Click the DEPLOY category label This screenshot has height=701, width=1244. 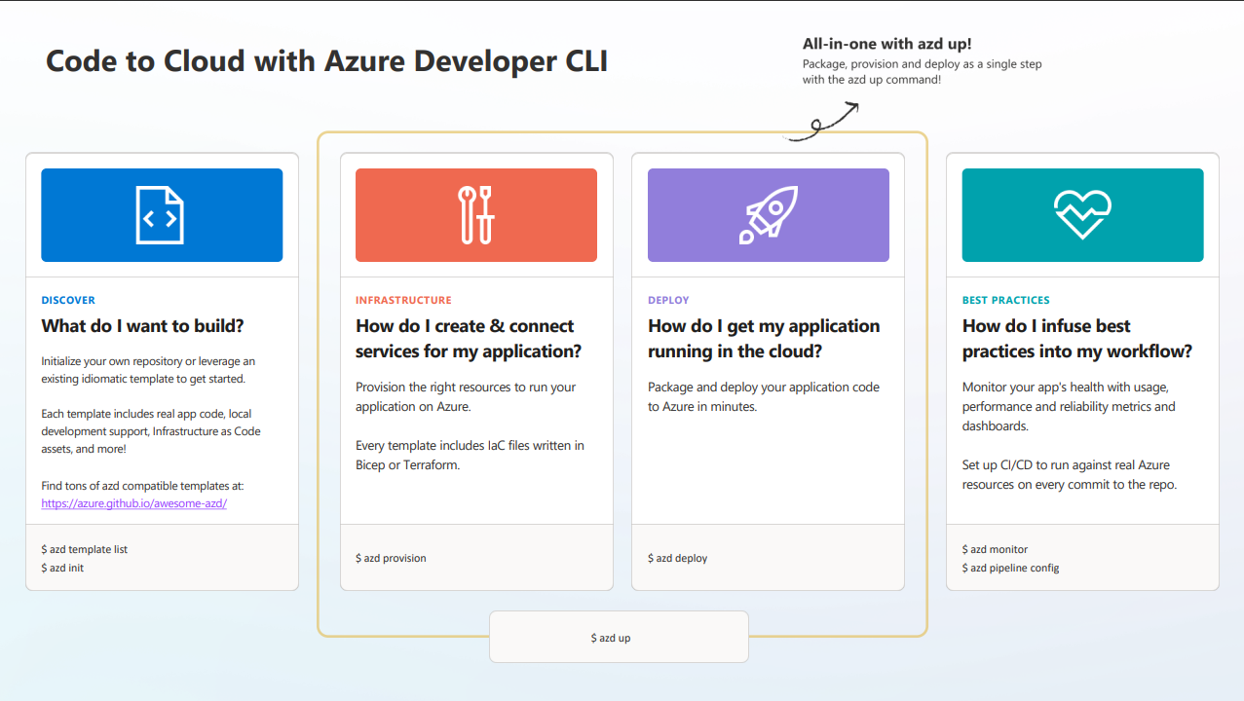pos(668,300)
